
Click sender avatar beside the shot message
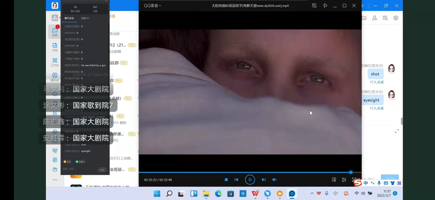(391, 69)
